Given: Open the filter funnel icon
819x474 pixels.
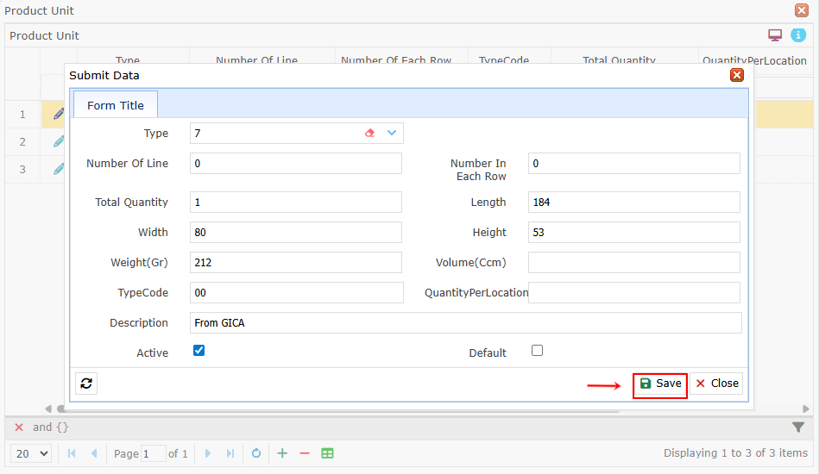Looking at the screenshot, I should (798, 427).
